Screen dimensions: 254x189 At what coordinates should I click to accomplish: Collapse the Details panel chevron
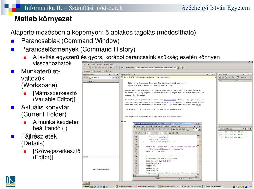(x=117, y=156)
